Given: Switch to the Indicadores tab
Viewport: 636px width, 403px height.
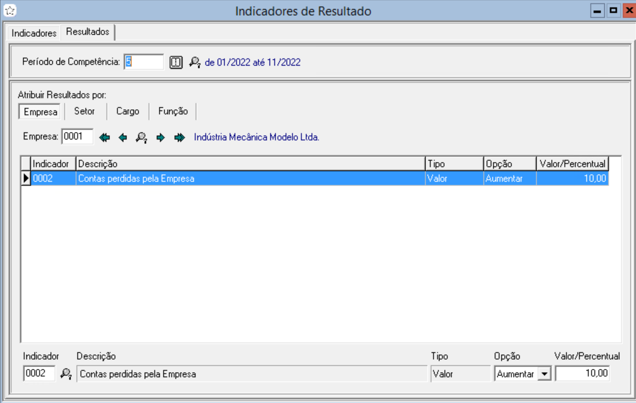Looking at the screenshot, I should point(34,33).
